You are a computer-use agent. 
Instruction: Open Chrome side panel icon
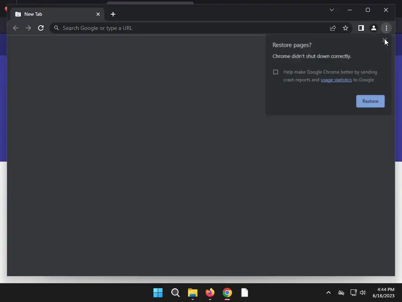point(361,28)
